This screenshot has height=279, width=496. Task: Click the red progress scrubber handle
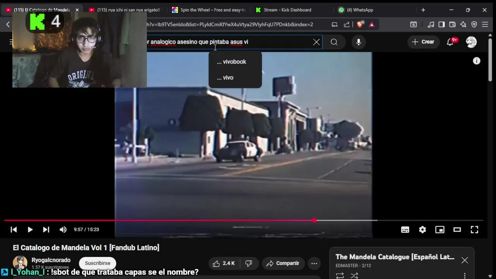pos(314,220)
